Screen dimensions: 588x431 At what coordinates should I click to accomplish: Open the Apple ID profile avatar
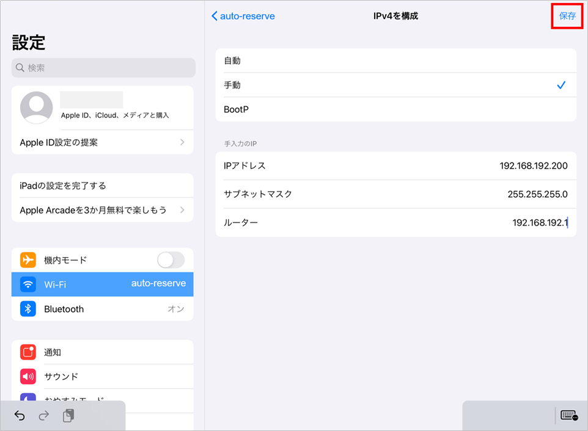coord(36,108)
